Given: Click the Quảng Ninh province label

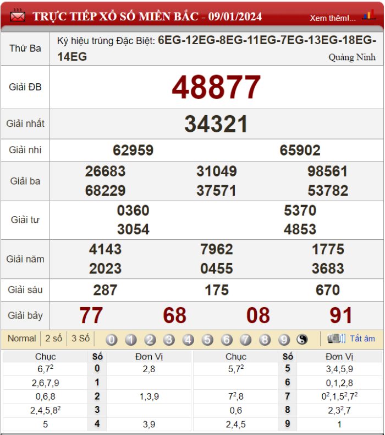Looking at the screenshot, I should (x=352, y=57).
